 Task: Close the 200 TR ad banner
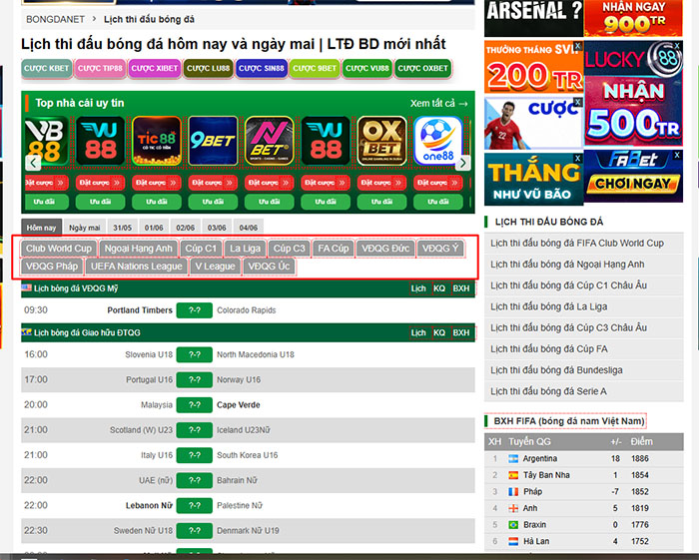578,46
